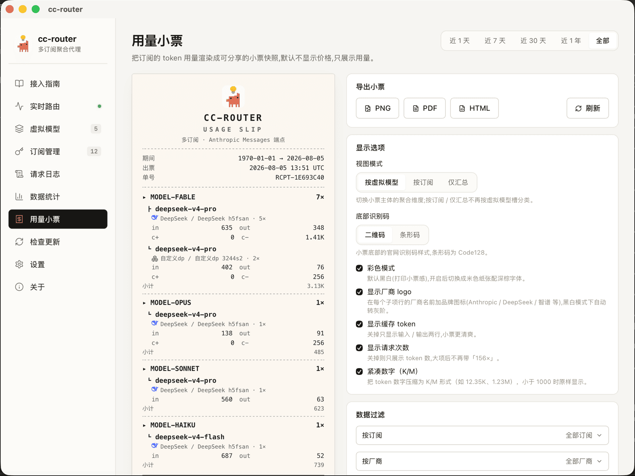Click the HTML export file icon

point(462,108)
